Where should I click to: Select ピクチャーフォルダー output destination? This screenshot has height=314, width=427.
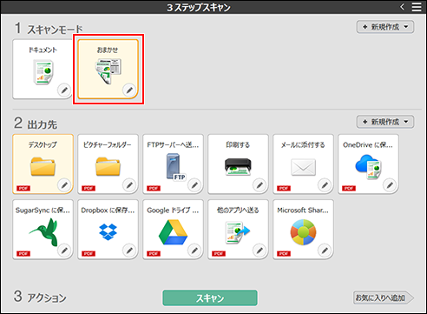(x=108, y=164)
